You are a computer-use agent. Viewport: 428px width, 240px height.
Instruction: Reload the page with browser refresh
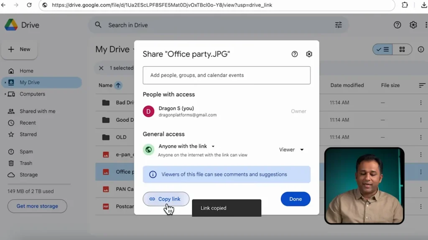click(x=29, y=5)
